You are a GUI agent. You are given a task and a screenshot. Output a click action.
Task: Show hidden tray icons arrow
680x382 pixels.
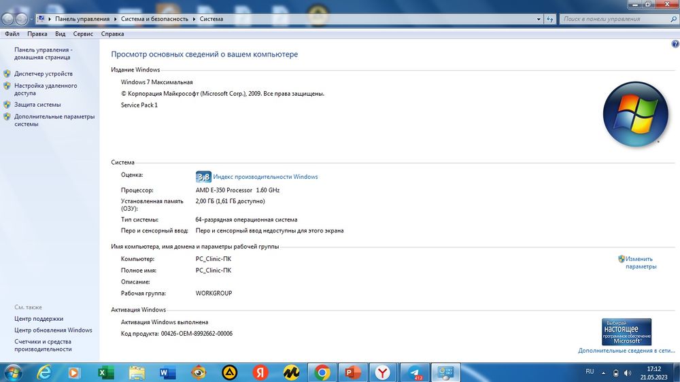click(x=603, y=373)
